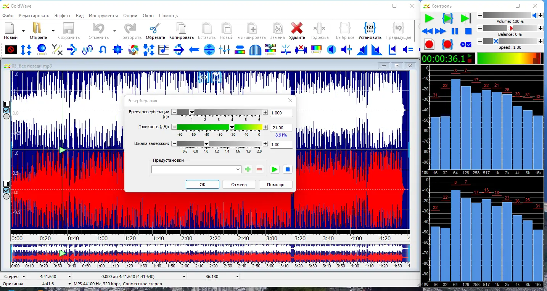
Task: Expand the Предустановки presets dropdown
Action: point(238,169)
